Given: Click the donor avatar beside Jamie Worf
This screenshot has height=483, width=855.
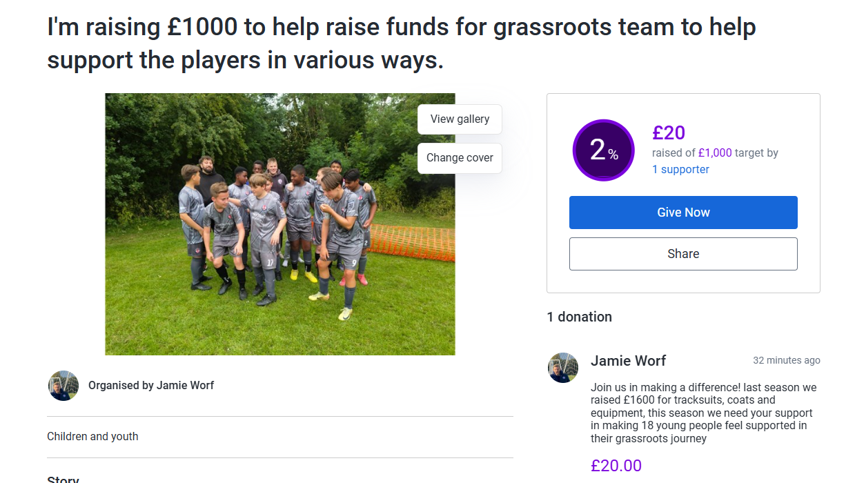Looking at the screenshot, I should pos(563,368).
